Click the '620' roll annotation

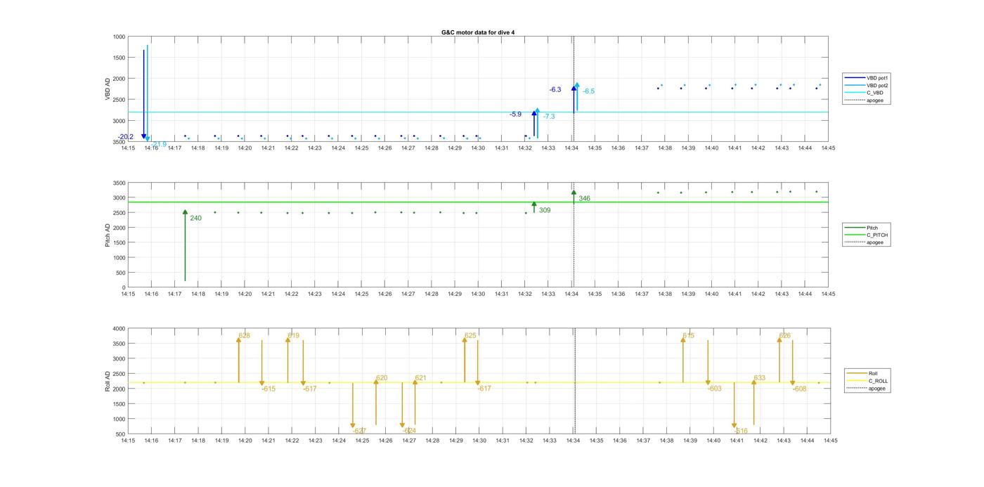382,378
